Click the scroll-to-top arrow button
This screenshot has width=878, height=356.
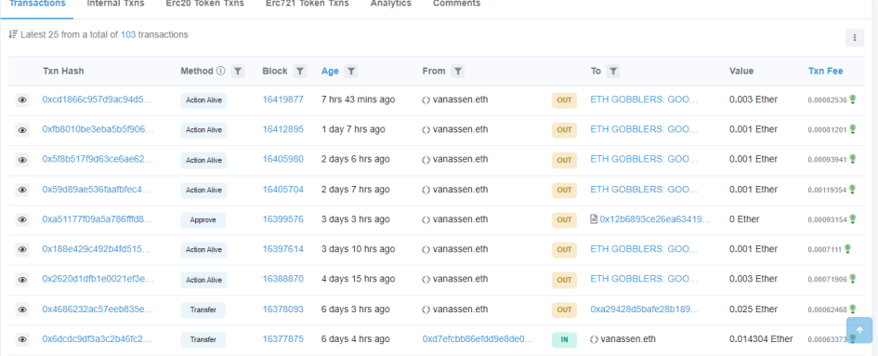(x=859, y=330)
